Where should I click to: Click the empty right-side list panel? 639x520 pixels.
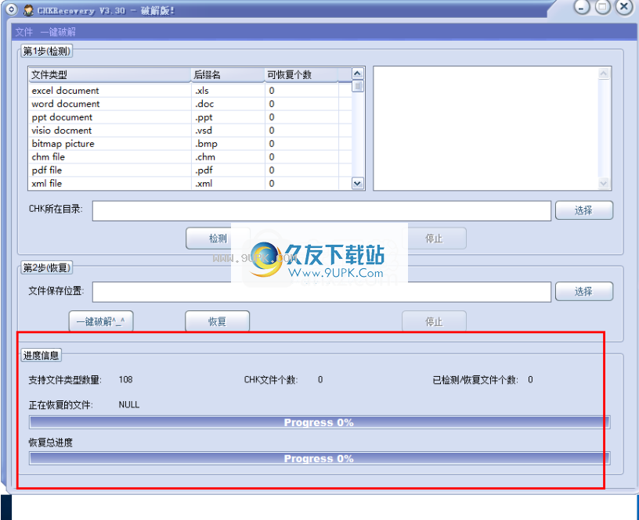pyautogui.click(x=486, y=128)
